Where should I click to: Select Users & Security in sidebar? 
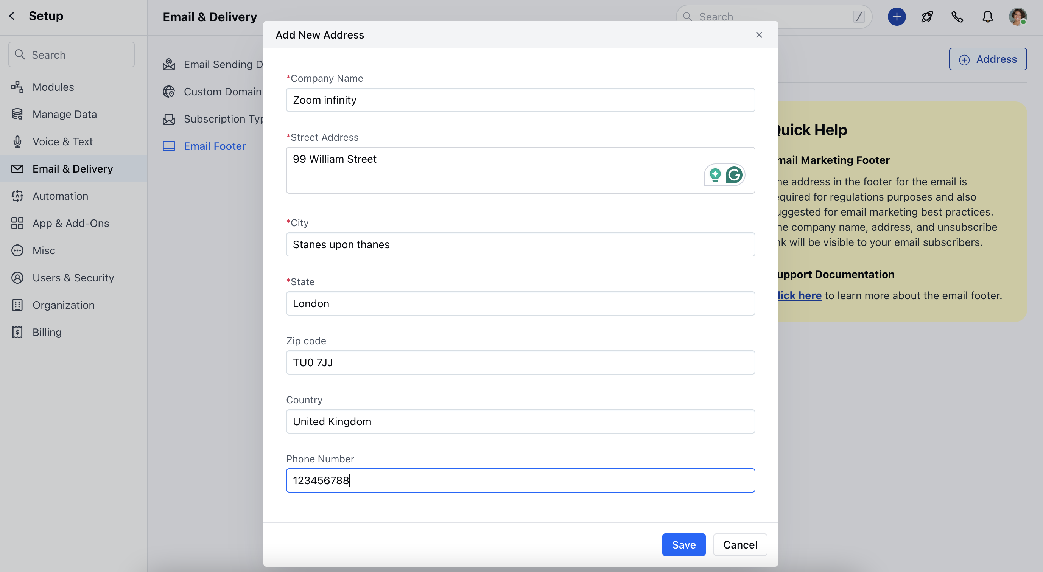point(73,278)
